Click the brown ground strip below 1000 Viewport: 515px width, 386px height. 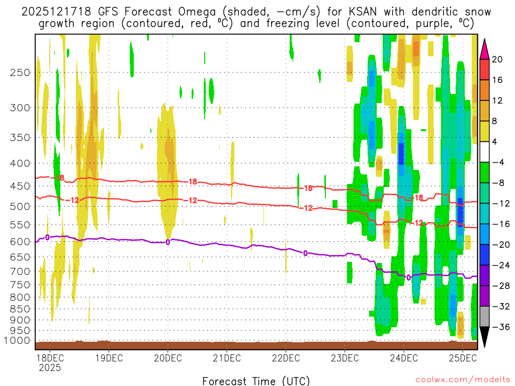(x=256, y=345)
